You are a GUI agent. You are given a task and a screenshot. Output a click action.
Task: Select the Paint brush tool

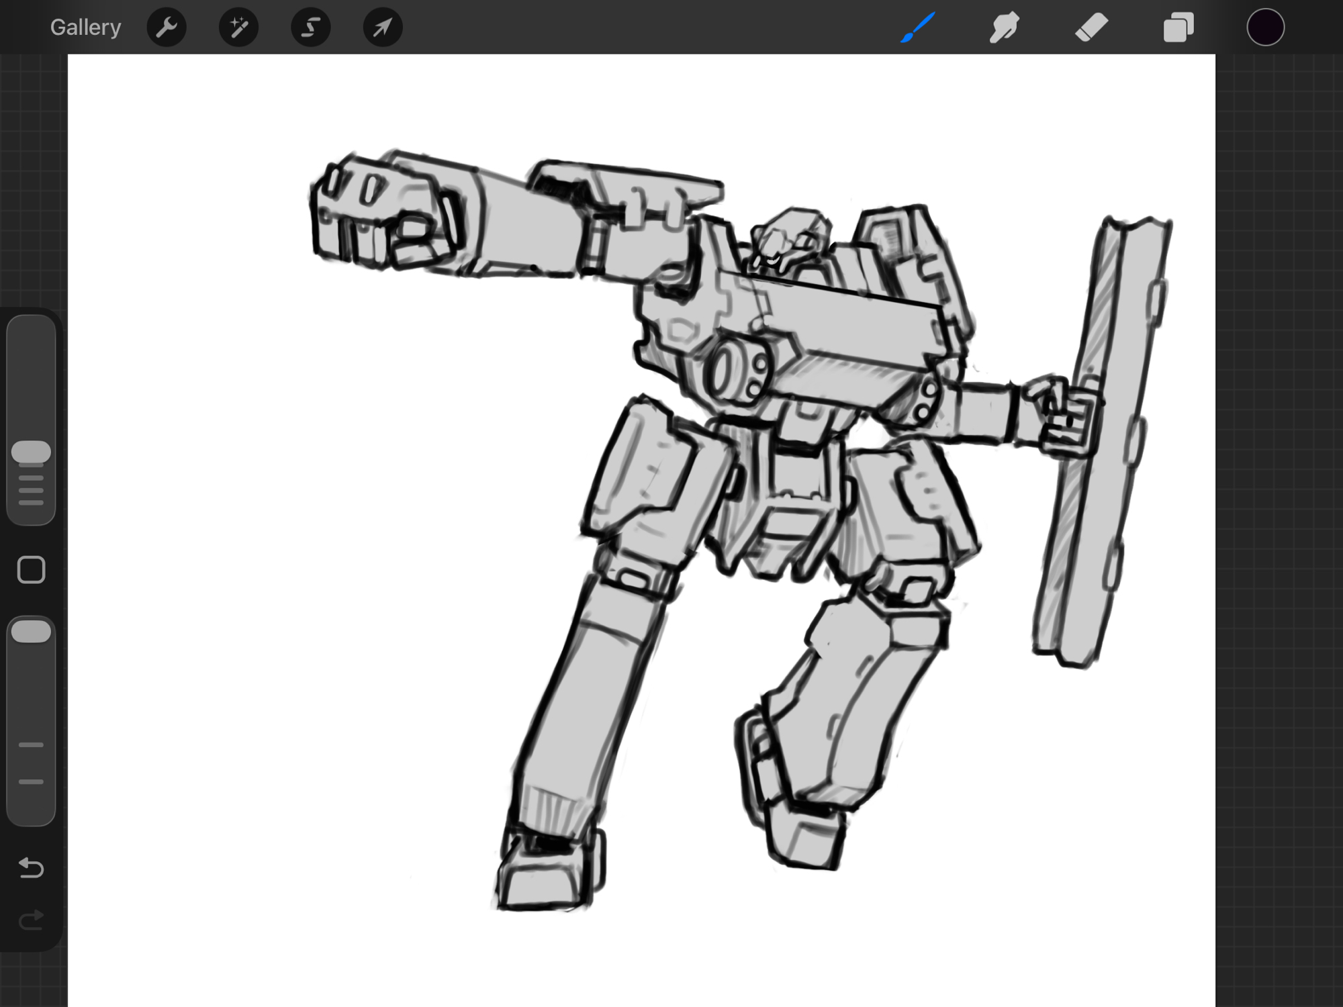(917, 28)
